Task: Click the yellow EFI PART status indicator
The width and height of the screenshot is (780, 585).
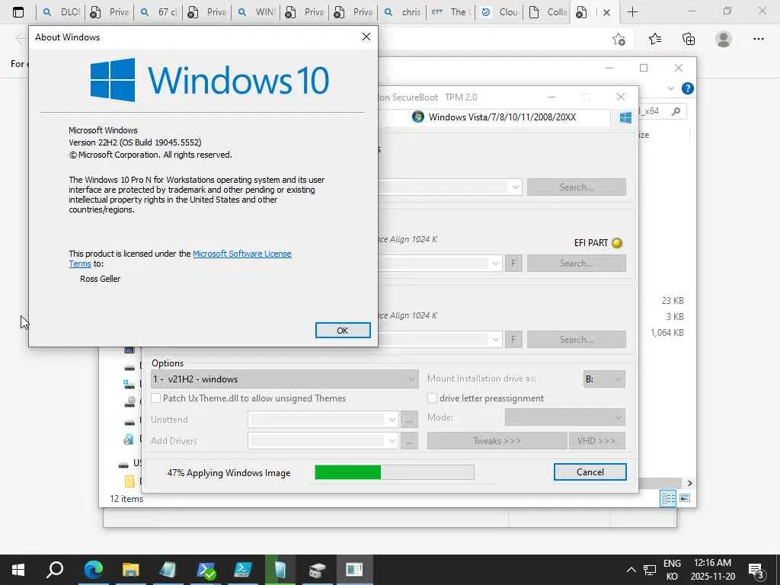Action: click(617, 243)
